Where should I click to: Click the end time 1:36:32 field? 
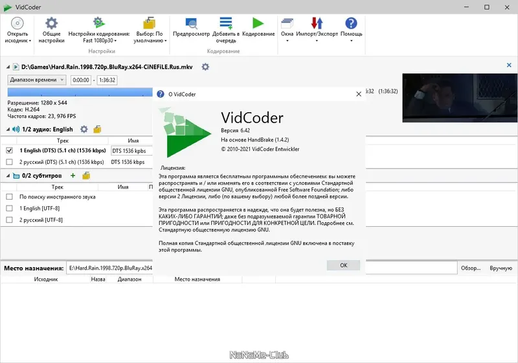[x=107, y=80]
